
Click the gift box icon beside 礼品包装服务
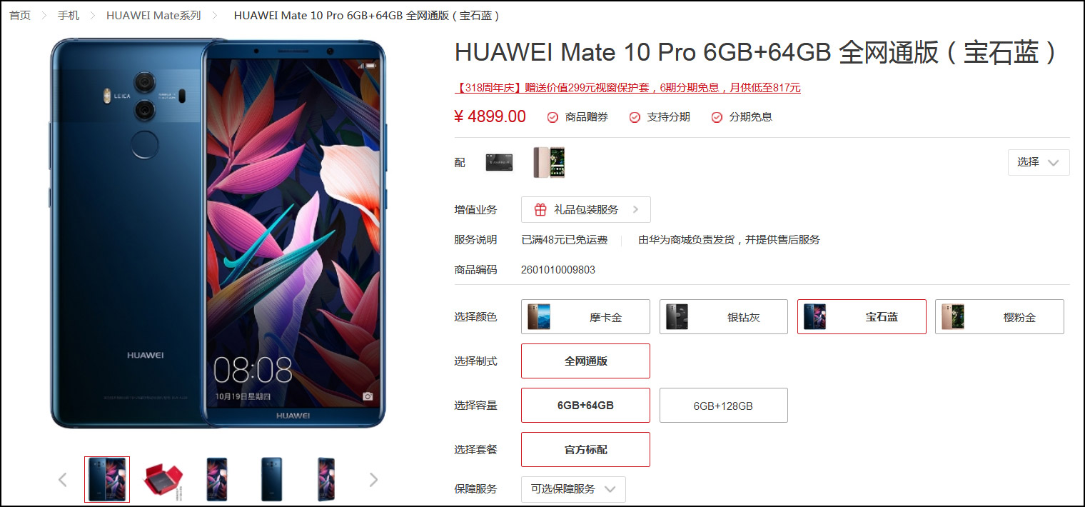tap(540, 210)
